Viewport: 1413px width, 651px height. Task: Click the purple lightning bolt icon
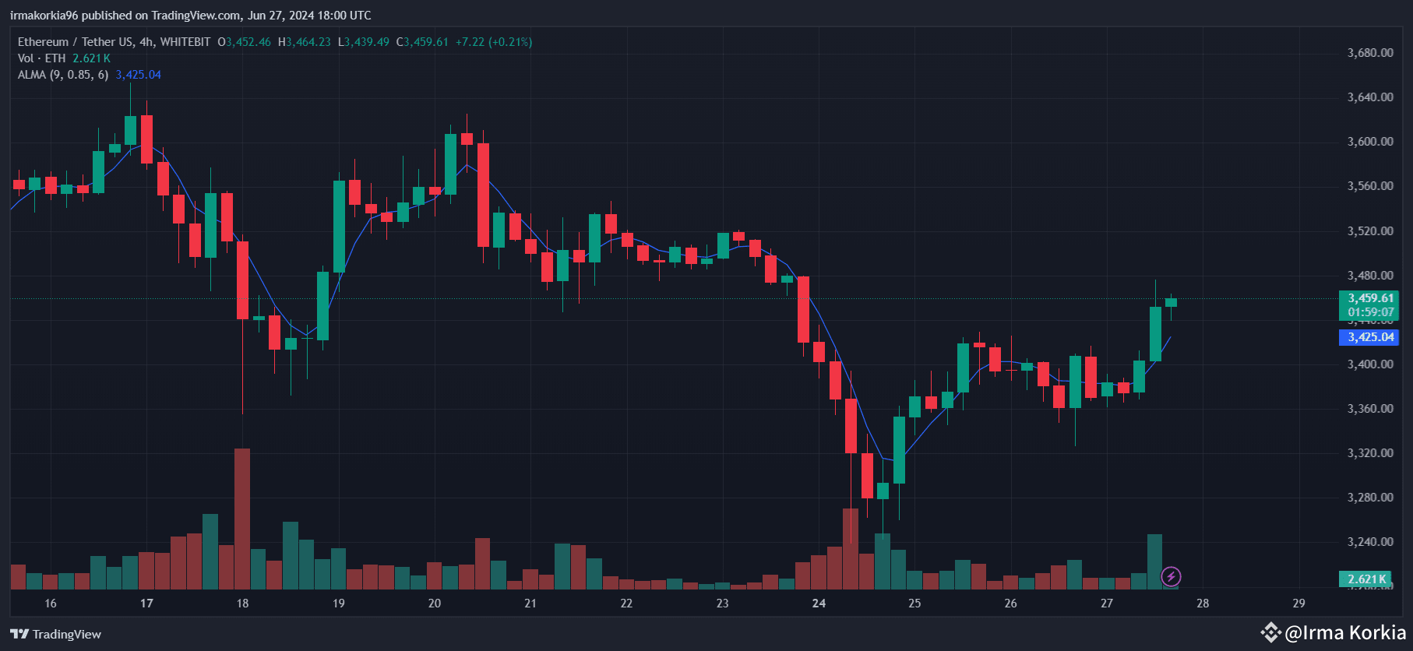coord(1171,576)
